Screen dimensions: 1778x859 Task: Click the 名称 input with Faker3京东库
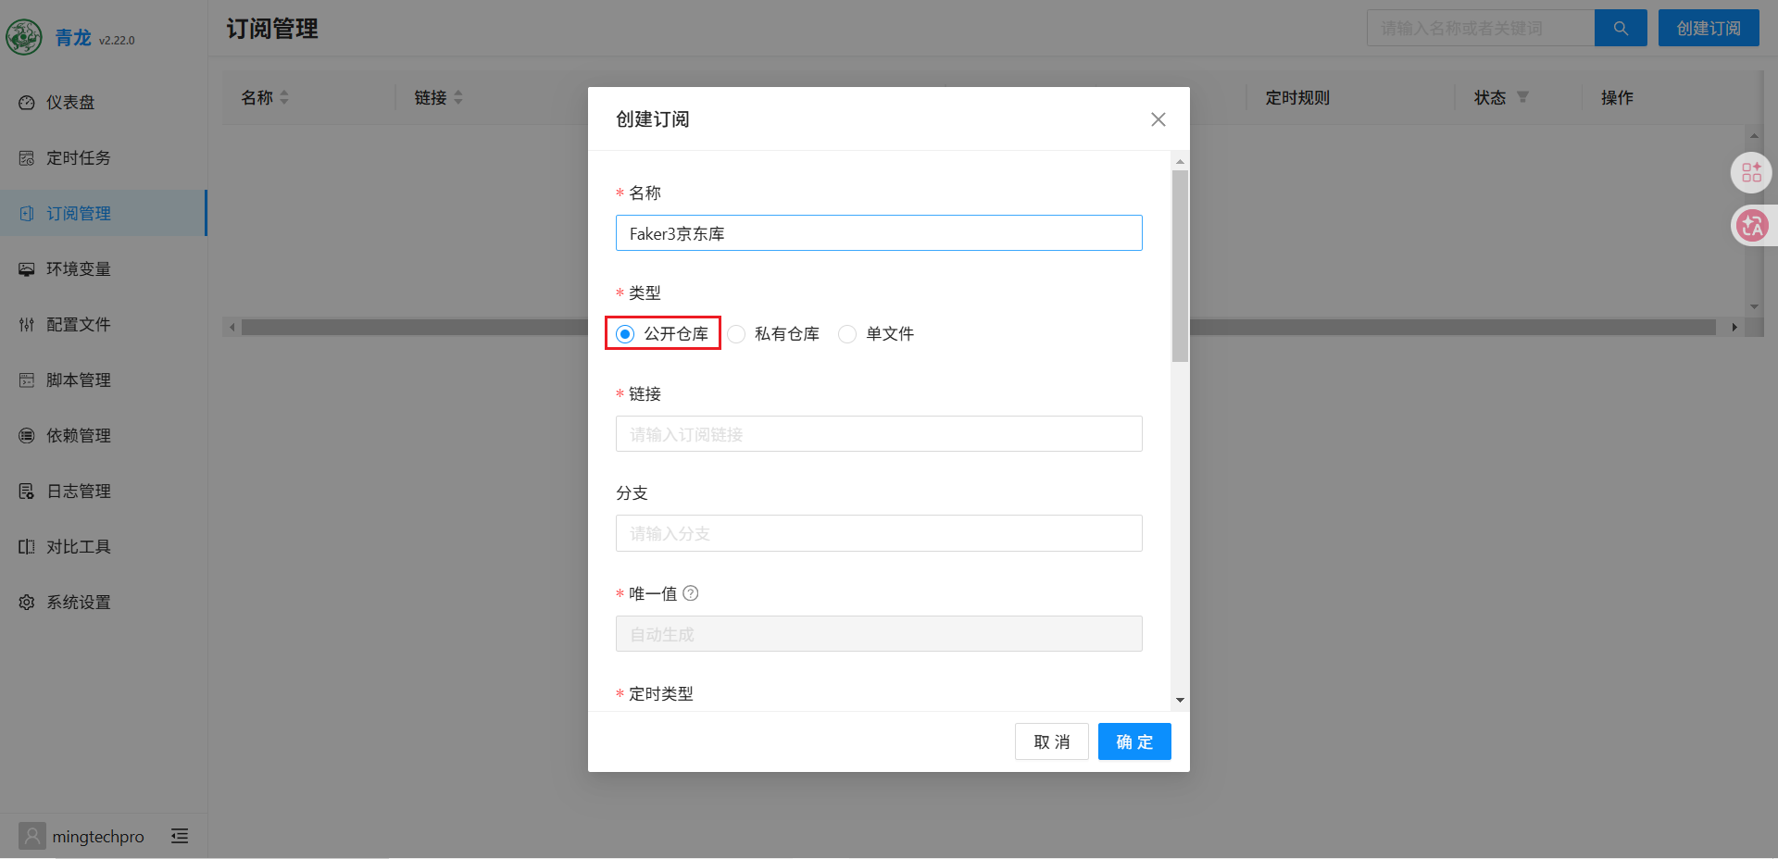pos(879,233)
